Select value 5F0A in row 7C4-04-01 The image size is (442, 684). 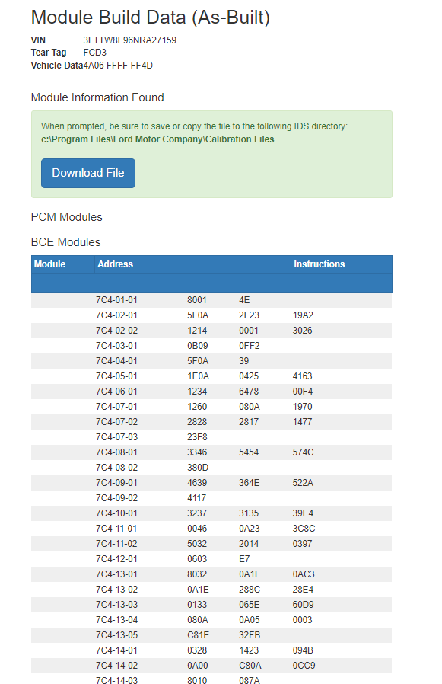click(198, 361)
